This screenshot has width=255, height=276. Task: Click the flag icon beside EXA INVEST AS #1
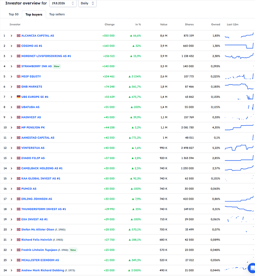[x=18, y=219]
